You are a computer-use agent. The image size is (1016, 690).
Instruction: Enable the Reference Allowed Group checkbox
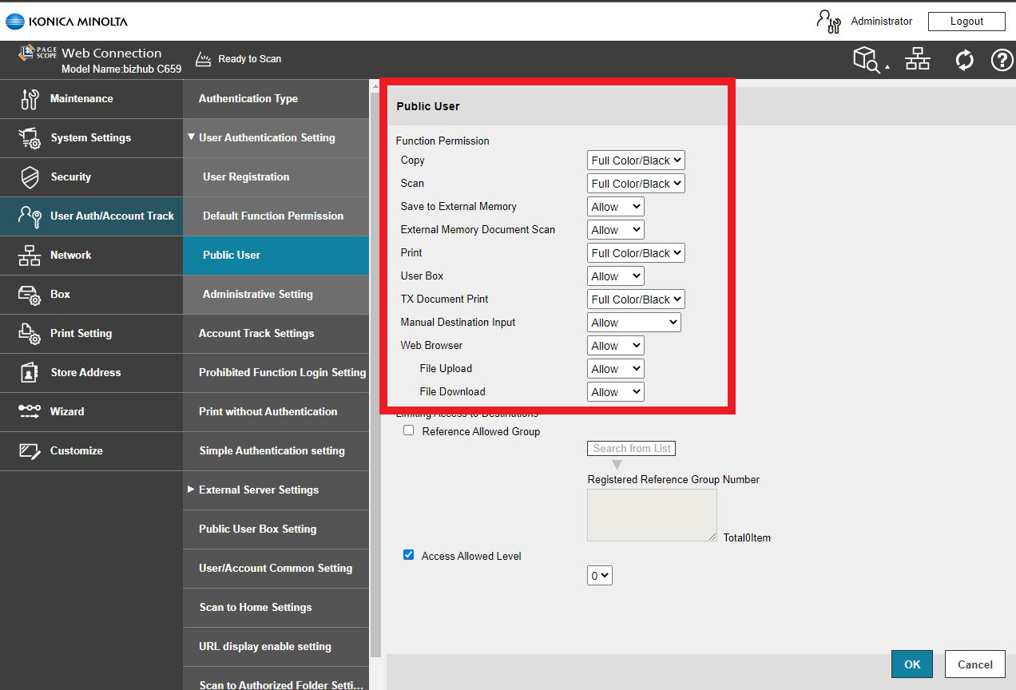click(x=409, y=430)
